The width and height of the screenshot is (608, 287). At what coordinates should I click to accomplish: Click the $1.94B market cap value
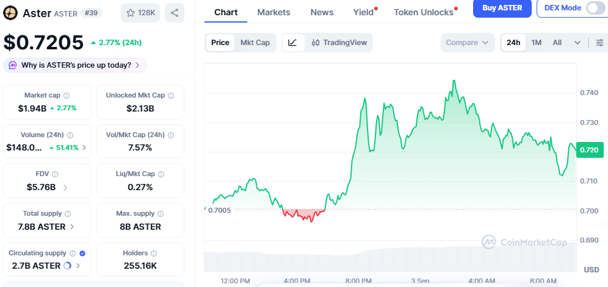(32, 108)
